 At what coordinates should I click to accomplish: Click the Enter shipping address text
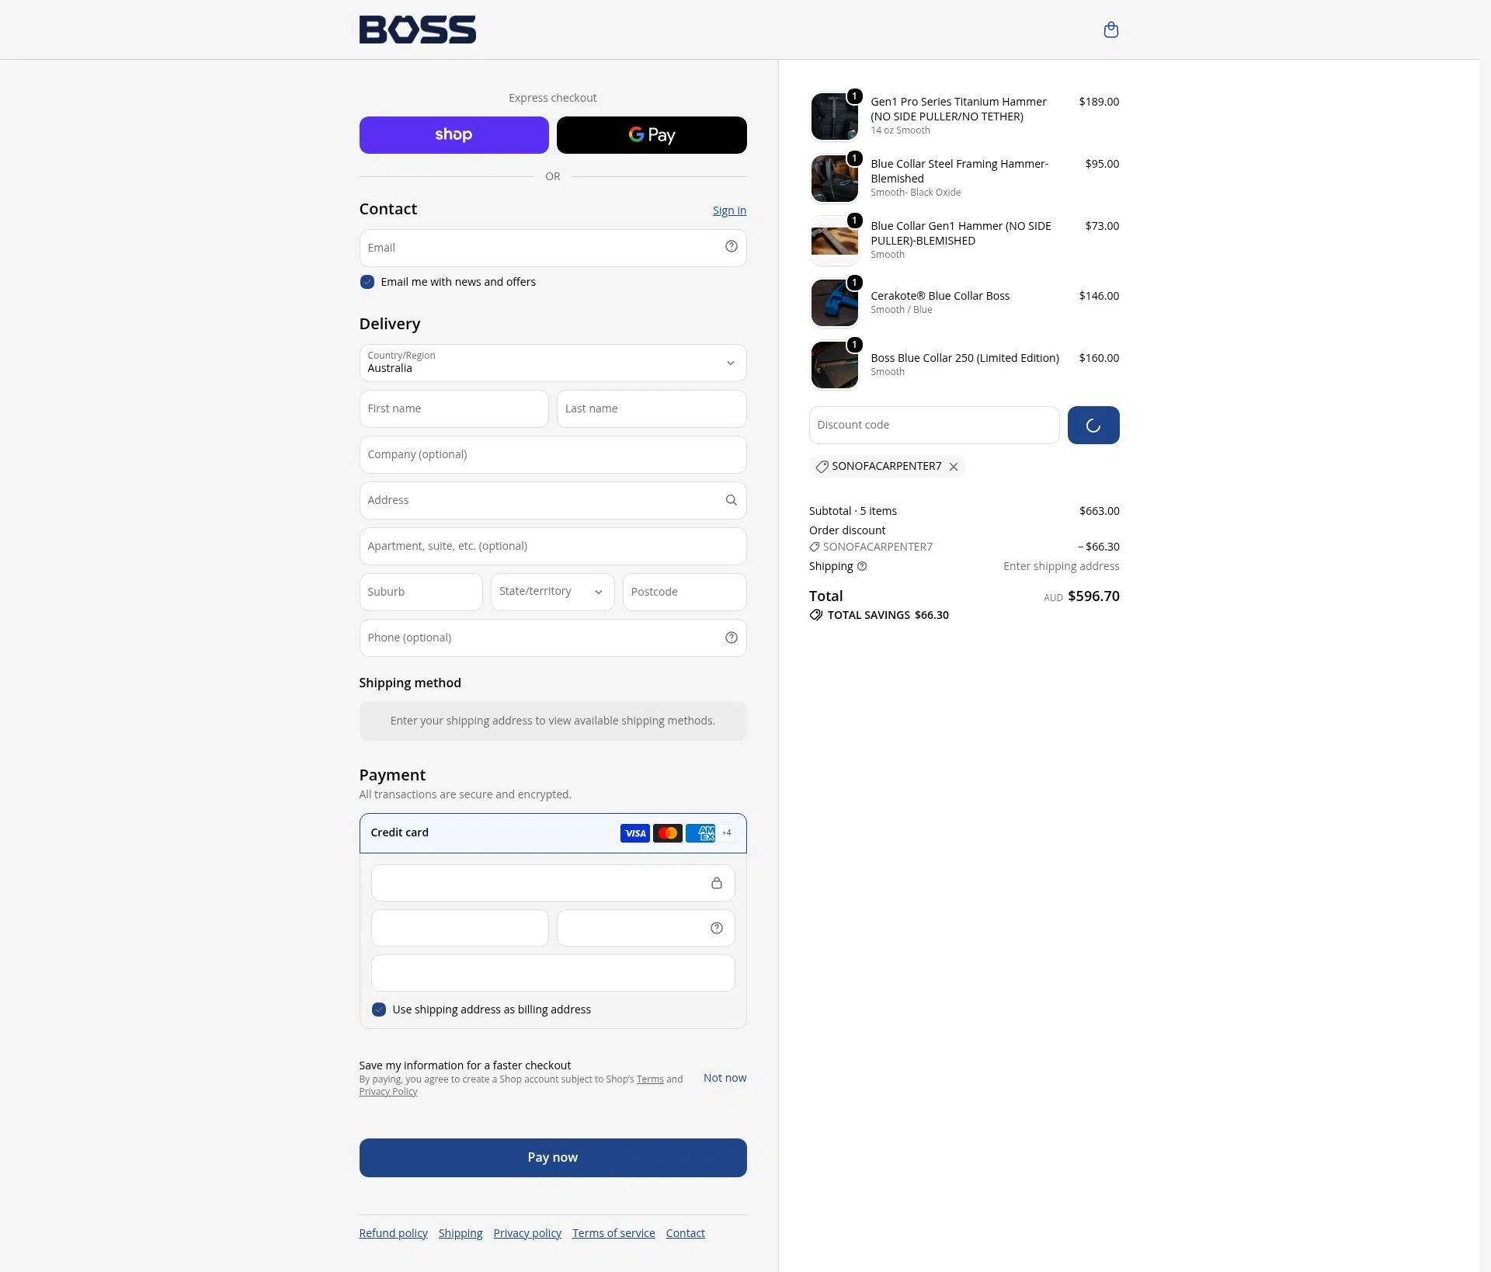point(1062,566)
